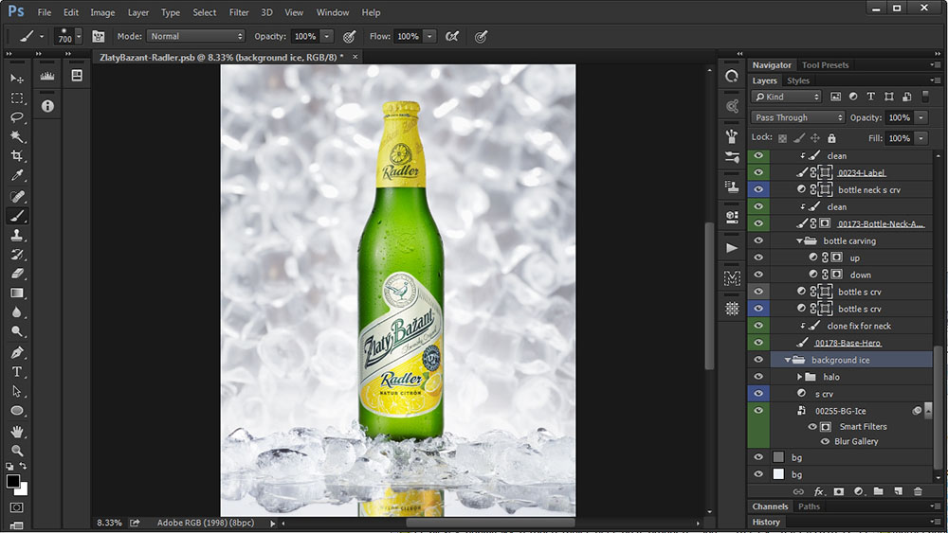Select the Blur tool
This screenshot has height=533, width=948.
(x=17, y=312)
